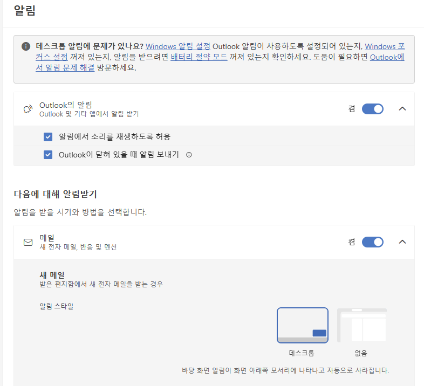
Task: Click 받은 편지함에서 새 전자 메일을 받는 경우 text
Action: tap(101, 284)
